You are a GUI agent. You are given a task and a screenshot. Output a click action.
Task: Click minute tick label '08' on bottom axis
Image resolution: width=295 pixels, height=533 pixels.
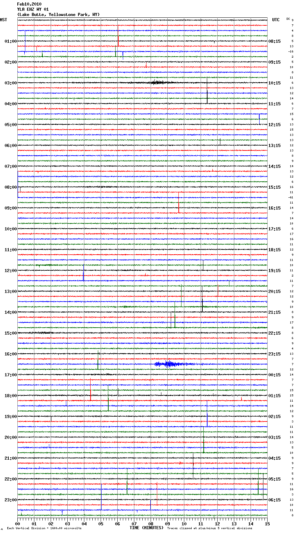pyautogui.click(x=151, y=524)
